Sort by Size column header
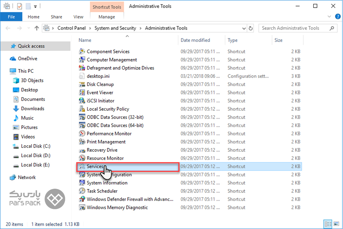The image size is (343, 229). point(278,40)
